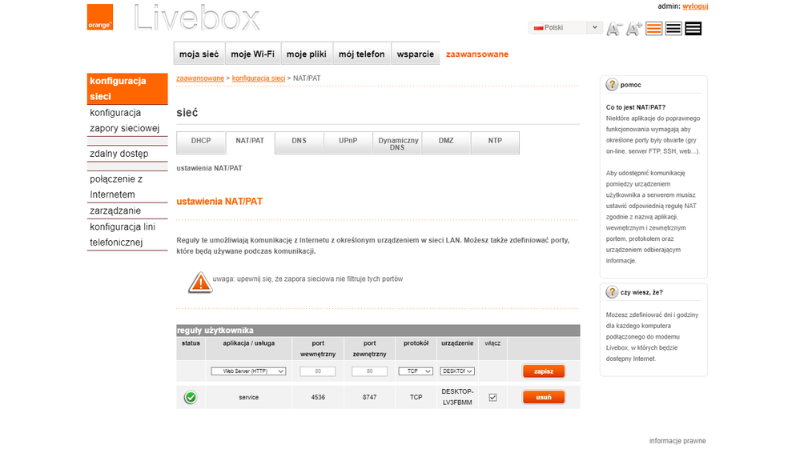Click green status checkmark for service rule
This screenshot has width=800, height=449.
[x=191, y=397]
